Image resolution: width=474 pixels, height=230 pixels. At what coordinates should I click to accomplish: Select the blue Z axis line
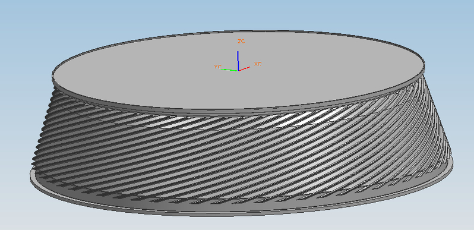[238, 61]
